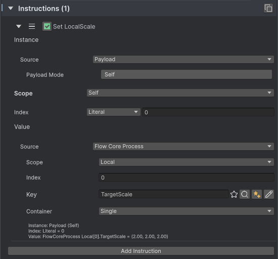This screenshot has width=278, height=259.
Task: Toggle the Set LocalScale enabled checkbox
Action: [x=47, y=26]
